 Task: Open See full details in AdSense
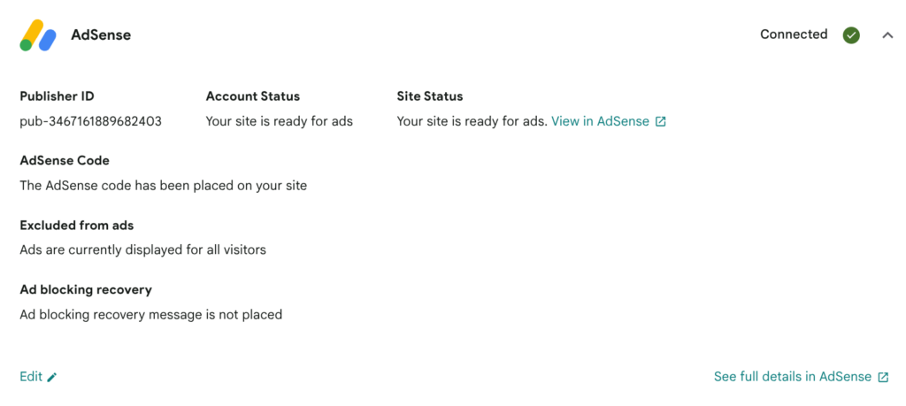[x=793, y=377]
